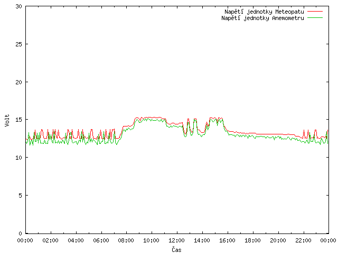Screen dimensions: 338x253
Task: Click the x-axis label 12:00
Action: (x=176, y=240)
